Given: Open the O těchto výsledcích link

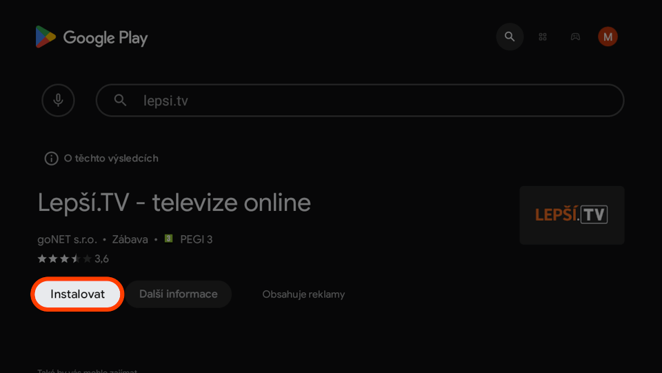Looking at the screenshot, I should [x=111, y=159].
